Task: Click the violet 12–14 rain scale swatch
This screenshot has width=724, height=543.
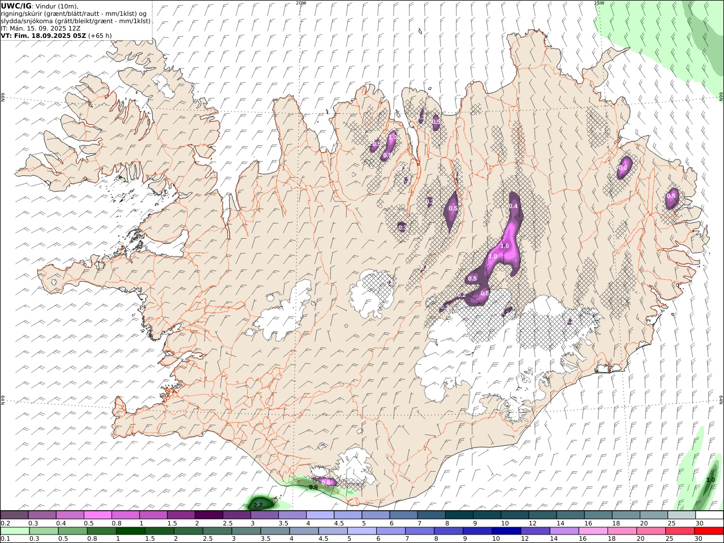Action: click(x=536, y=531)
